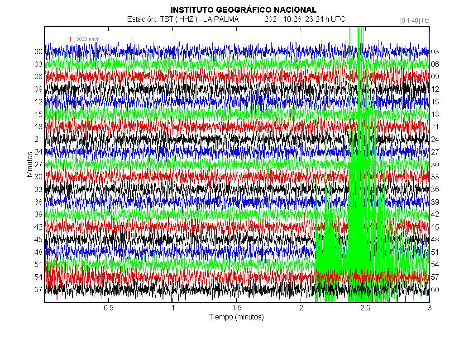The width and height of the screenshot is (464, 347).
Task: Click the '39' end-minute label on right axis
Action: tap(435, 202)
